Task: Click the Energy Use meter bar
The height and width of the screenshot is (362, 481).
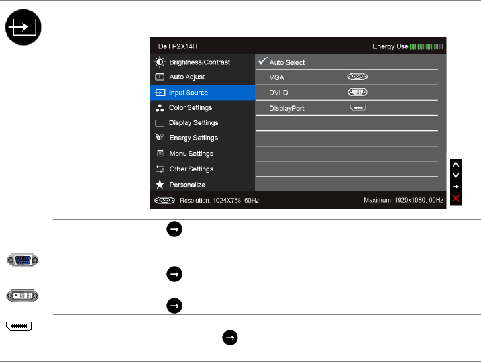Action: pos(427,46)
